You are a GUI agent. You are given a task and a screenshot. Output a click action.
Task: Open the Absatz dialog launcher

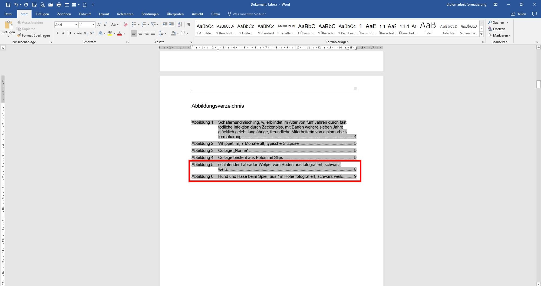tap(191, 42)
